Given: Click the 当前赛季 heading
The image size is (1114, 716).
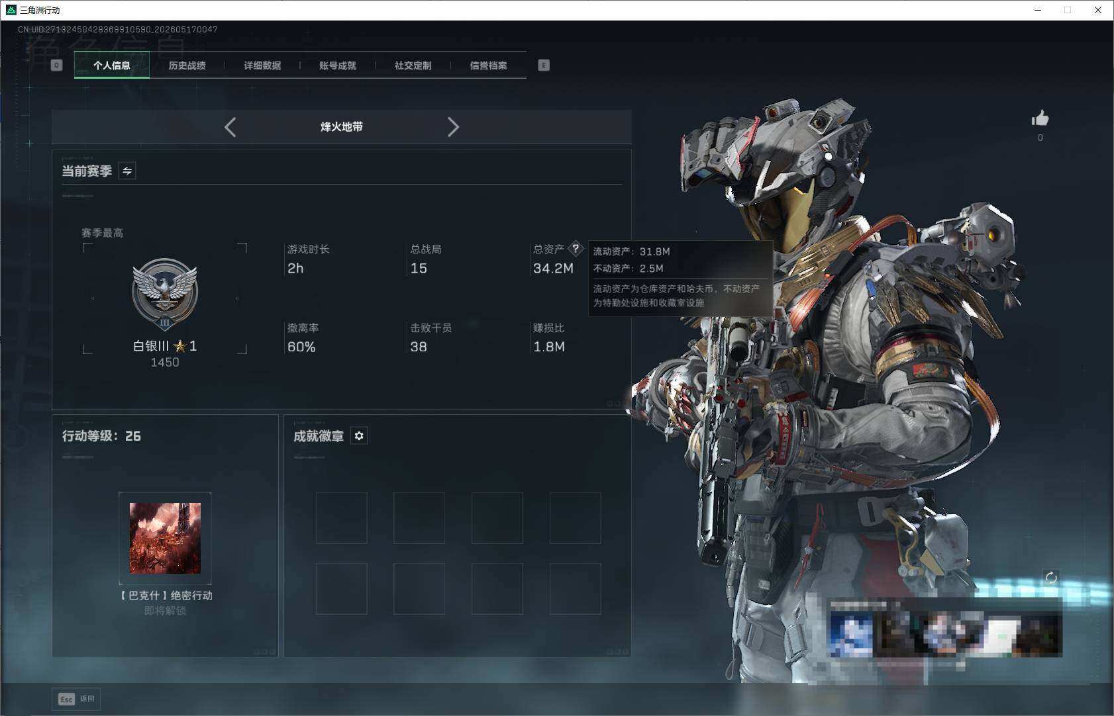Looking at the screenshot, I should 87,171.
